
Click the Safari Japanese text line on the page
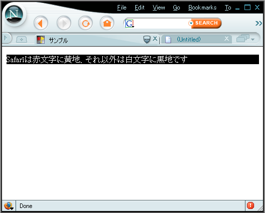(x=97, y=60)
